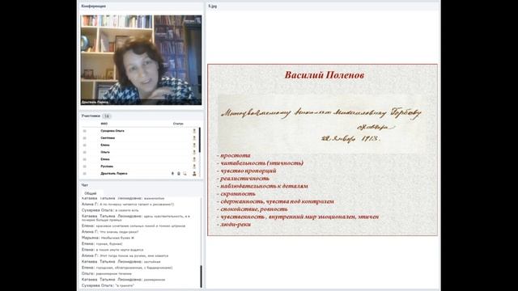
Task: Click Алина Г message about люди-реки
Action: coord(110,232)
